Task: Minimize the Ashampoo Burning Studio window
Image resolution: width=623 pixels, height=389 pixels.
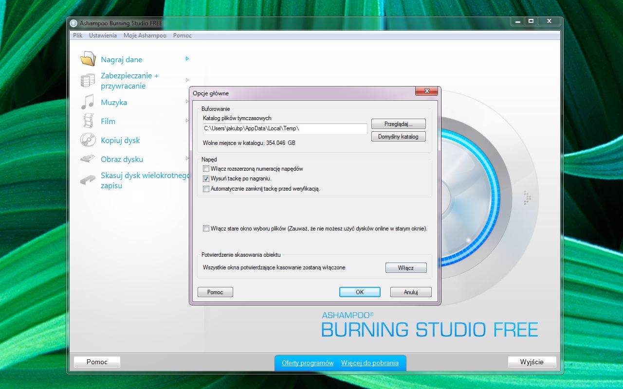Action: (x=517, y=21)
